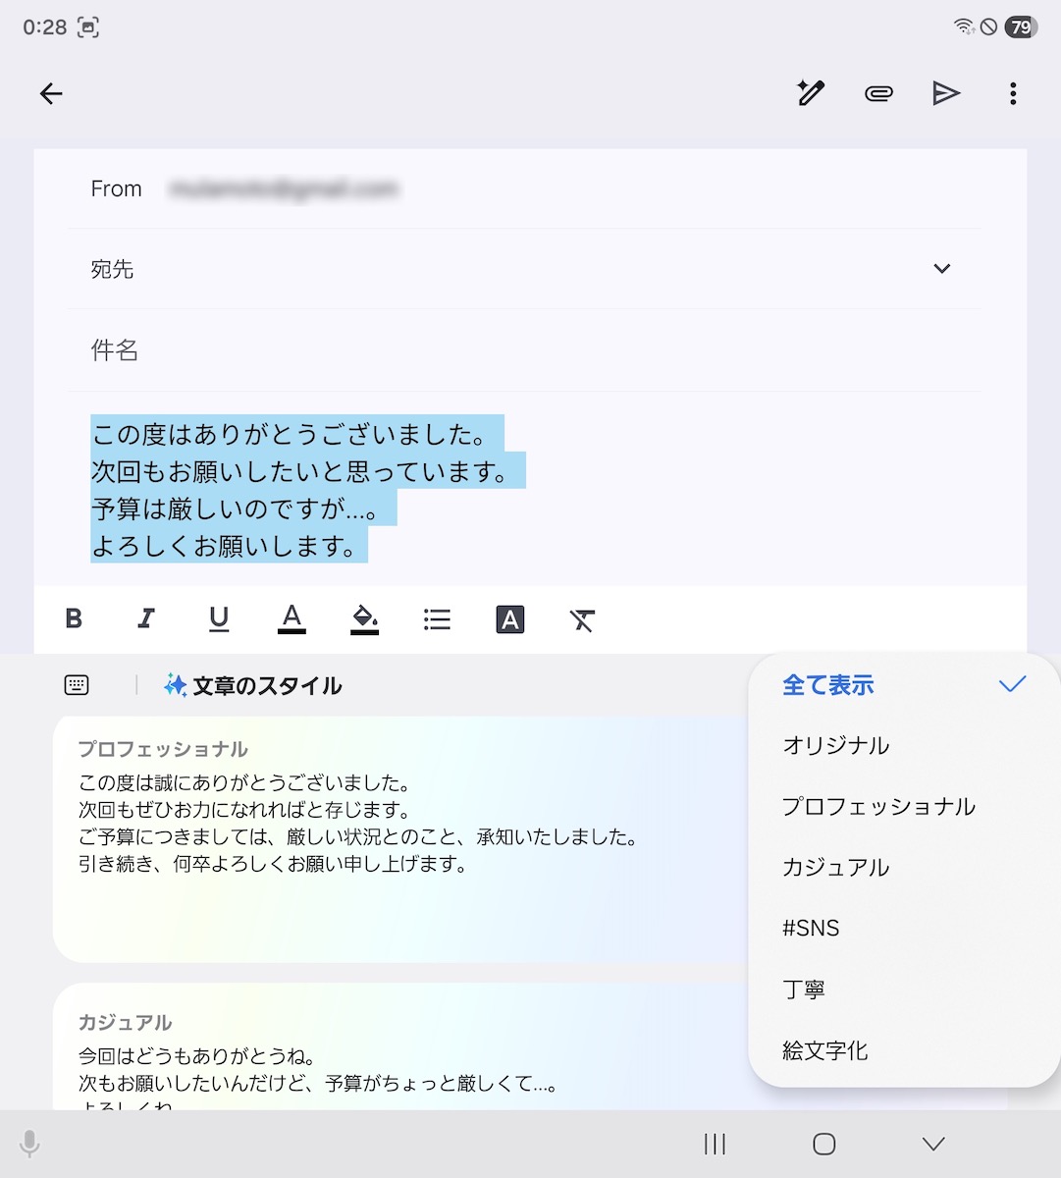
Task: Clear formatting with the crossed-out T icon
Action: click(582, 619)
